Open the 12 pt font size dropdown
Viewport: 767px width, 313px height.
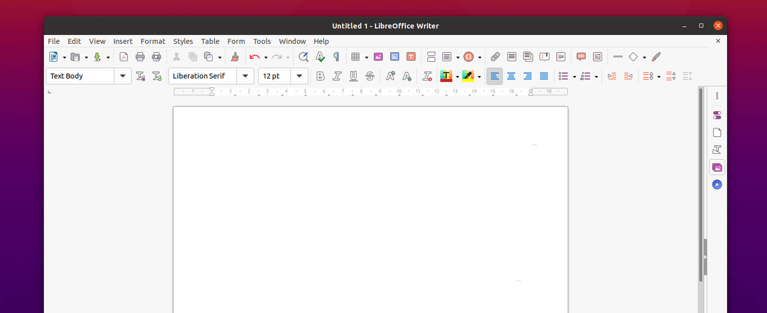(x=299, y=76)
